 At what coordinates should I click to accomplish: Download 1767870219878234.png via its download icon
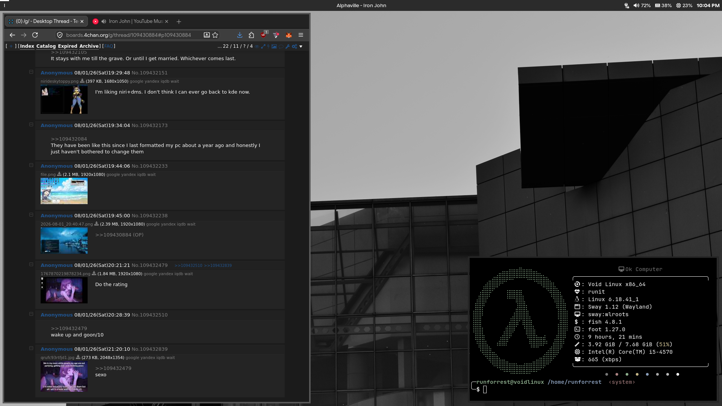(x=94, y=273)
